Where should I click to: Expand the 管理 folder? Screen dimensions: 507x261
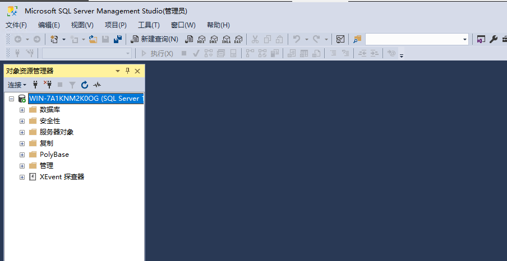click(22, 166)
